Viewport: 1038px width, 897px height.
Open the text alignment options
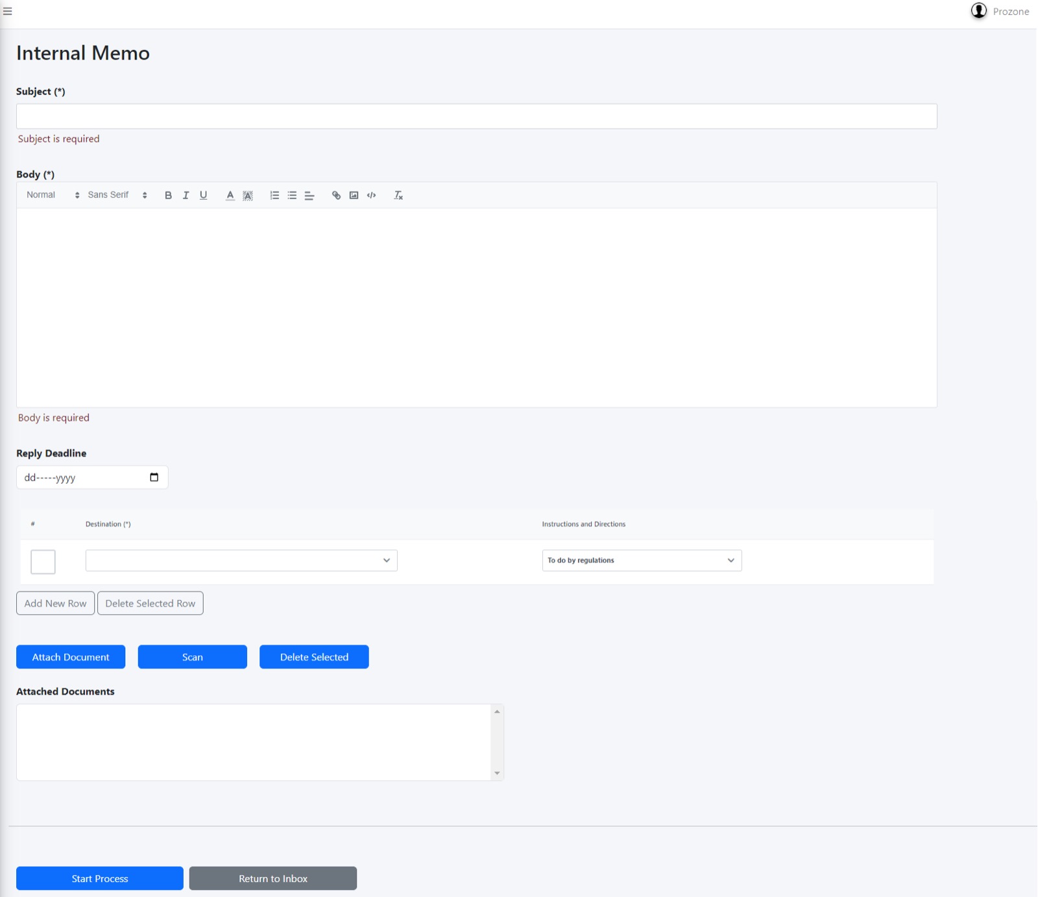point(309,195)
